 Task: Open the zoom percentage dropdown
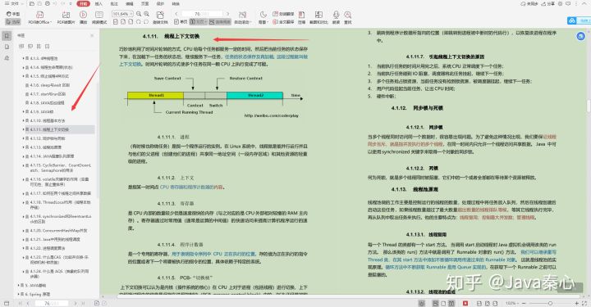[122, 14]
